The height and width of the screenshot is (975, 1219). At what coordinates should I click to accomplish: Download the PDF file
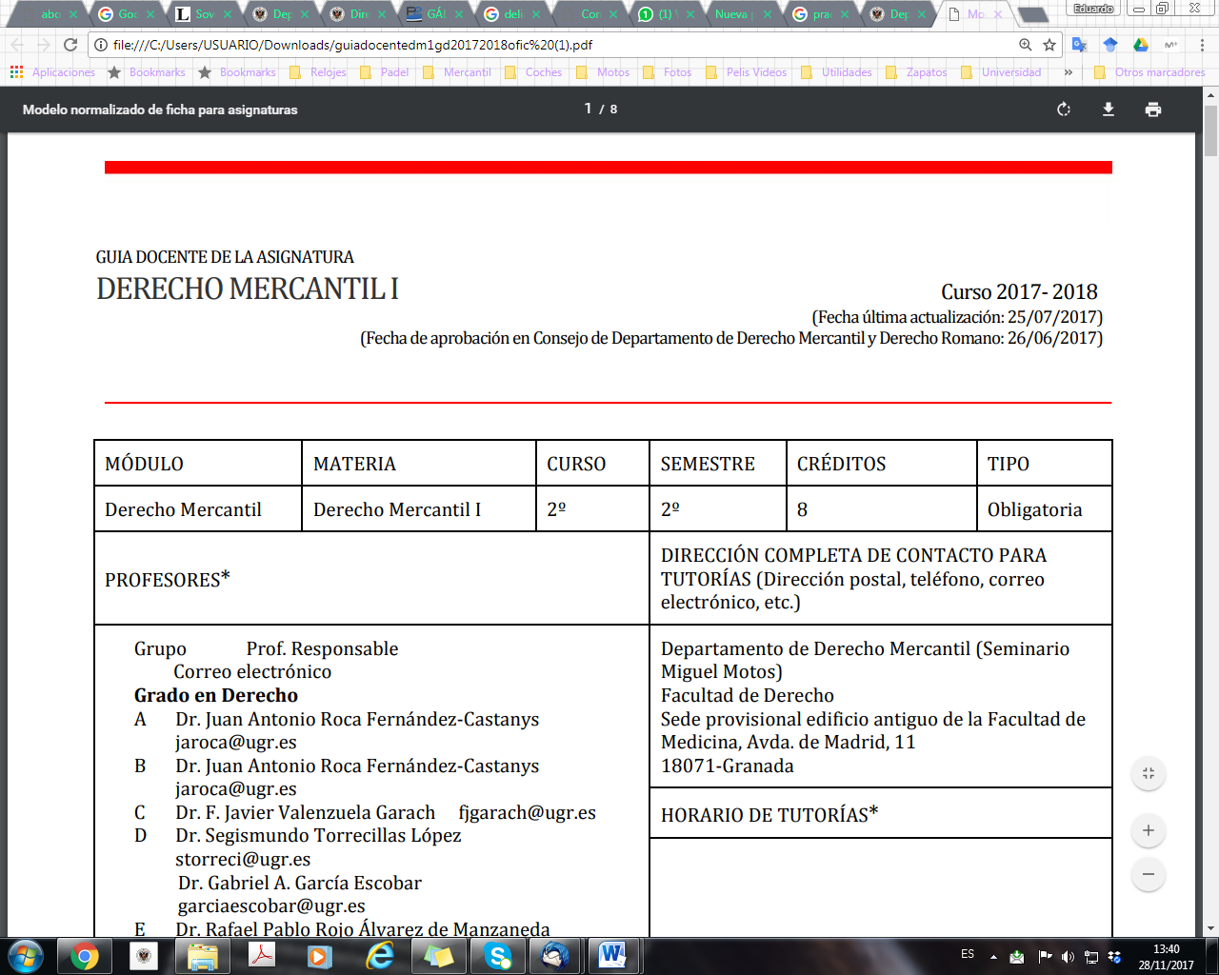click(x=1109, y=109)
